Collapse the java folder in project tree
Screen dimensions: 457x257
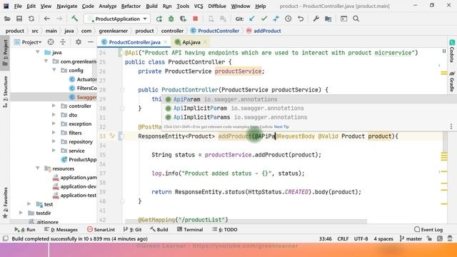pyautogui.click(x=38, y=52)
